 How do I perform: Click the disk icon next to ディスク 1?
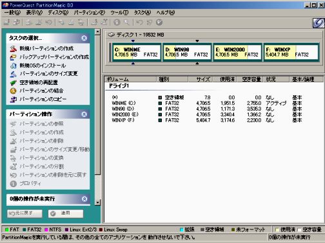point(111,35)
